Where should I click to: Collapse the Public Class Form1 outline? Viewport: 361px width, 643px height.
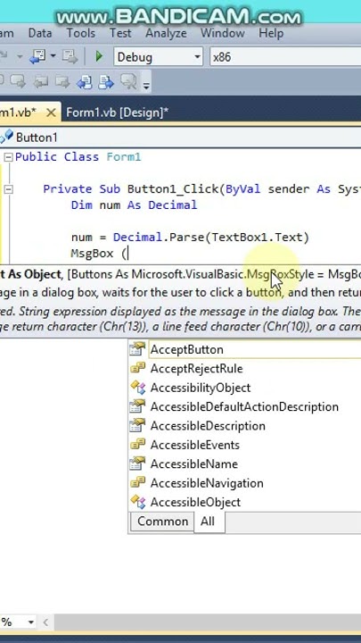[x=8, y=157]
